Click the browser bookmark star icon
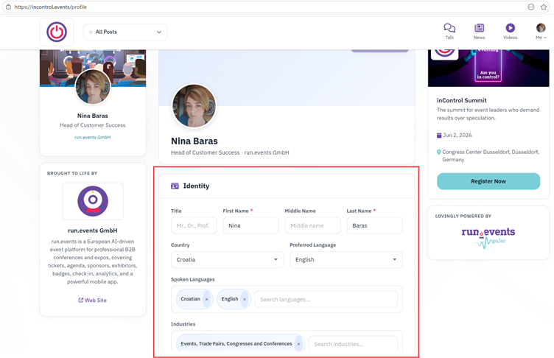Image resolution: width=554 pixels, height=358 pixels. [544, 7]
